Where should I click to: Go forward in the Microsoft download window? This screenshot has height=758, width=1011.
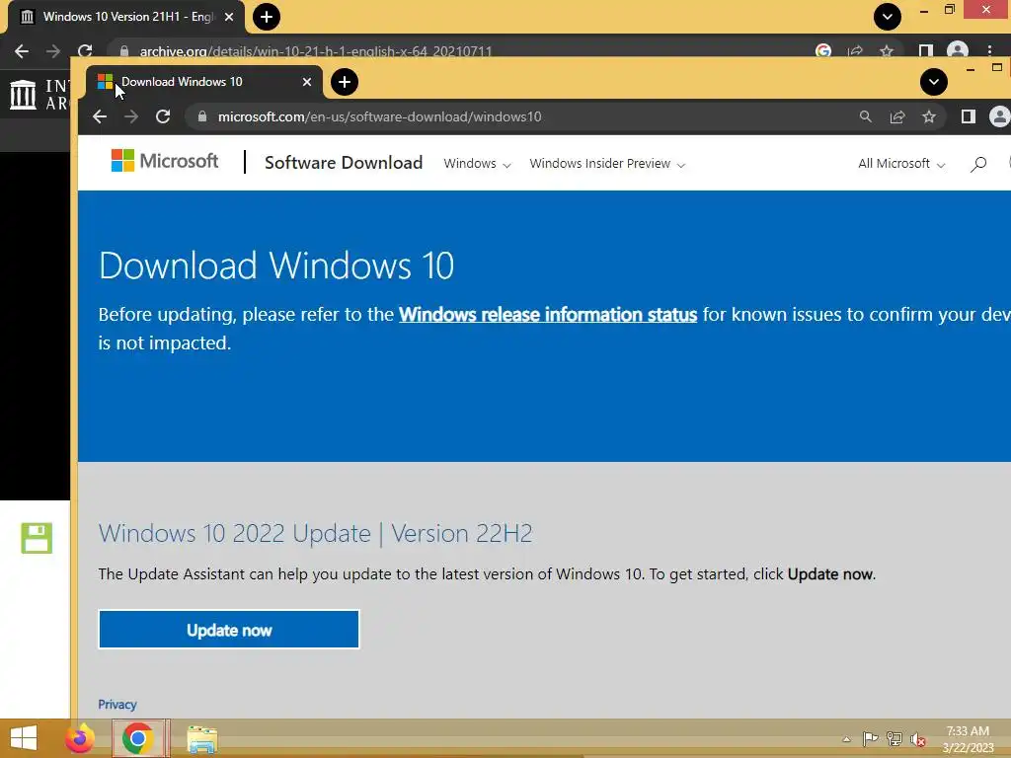pos(131,116)
